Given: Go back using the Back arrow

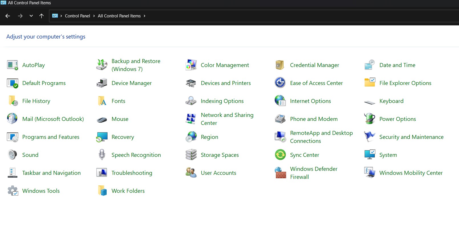Looking at the screenshot, I should pos(8,16).
